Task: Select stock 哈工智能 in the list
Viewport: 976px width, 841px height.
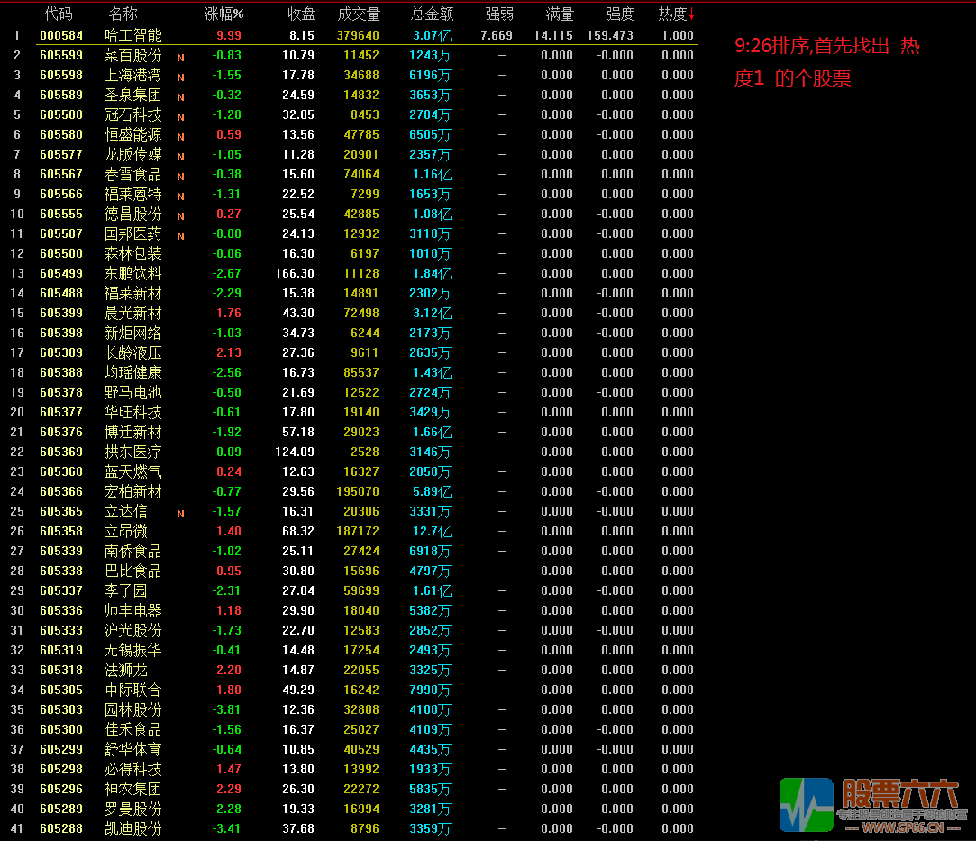Action: point(132,35)
